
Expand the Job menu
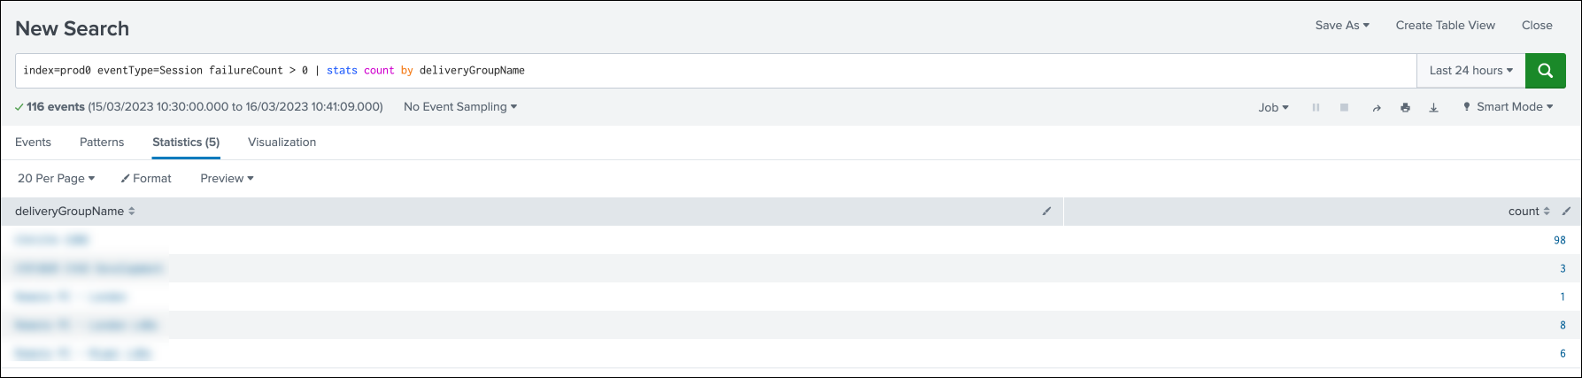[1273, 108]
